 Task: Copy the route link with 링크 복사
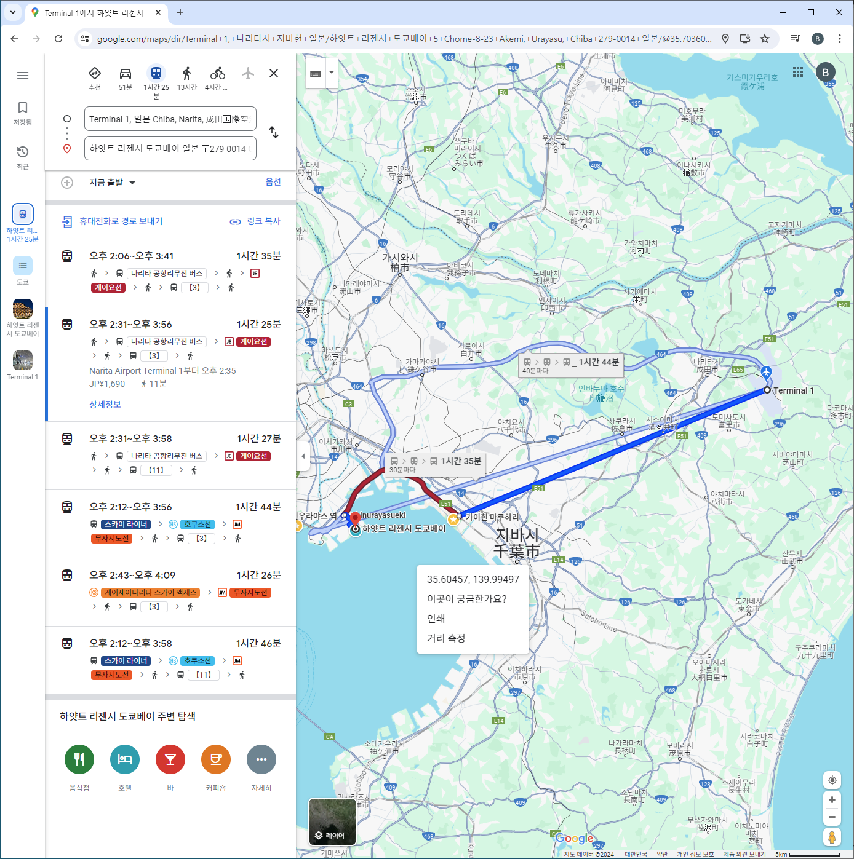(255, 221)
